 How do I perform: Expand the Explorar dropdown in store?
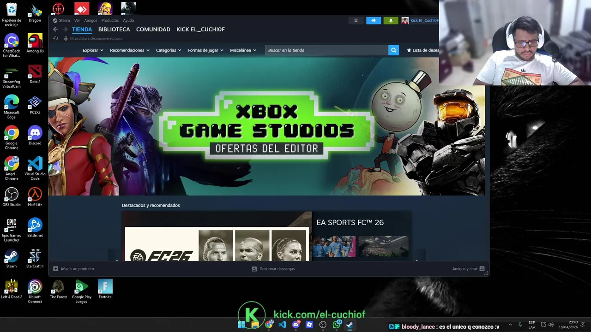93,50
